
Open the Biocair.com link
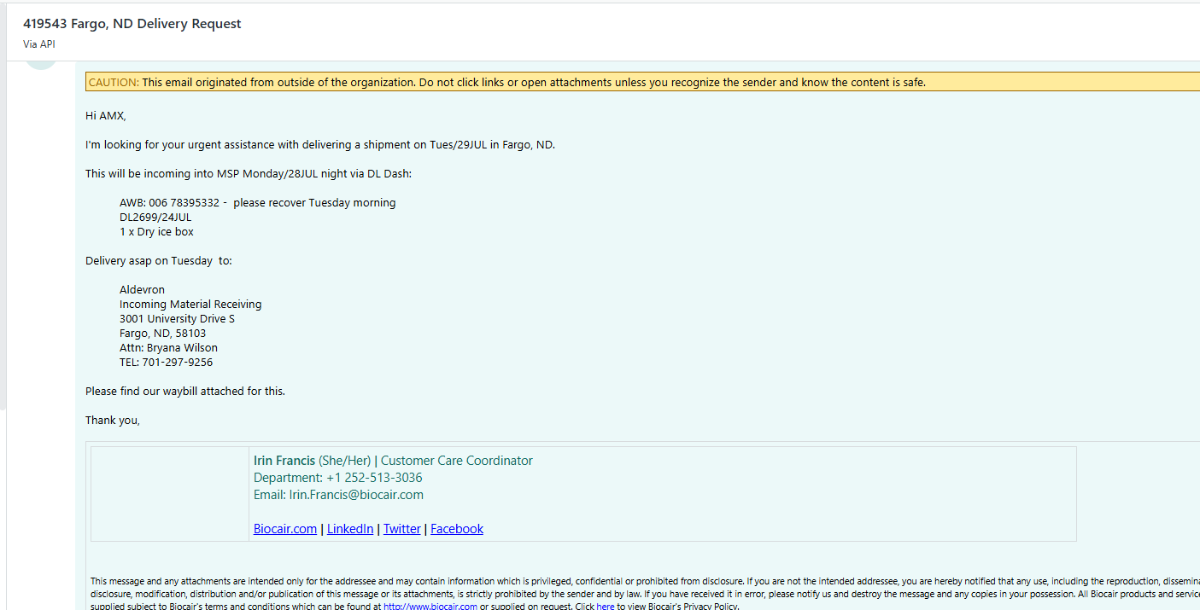pyautogui.click(x=284, y=528)
